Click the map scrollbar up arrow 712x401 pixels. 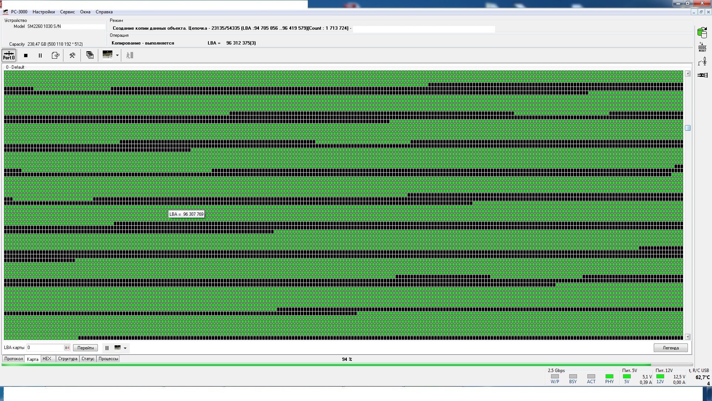coord(688,74)
